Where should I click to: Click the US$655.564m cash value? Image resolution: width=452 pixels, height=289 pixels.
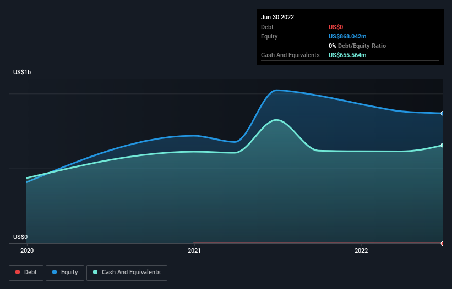click(x=347, y=55)
